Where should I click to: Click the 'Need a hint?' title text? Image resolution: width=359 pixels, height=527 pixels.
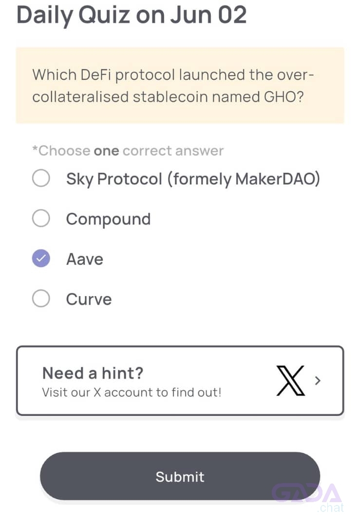pos(93,373)
